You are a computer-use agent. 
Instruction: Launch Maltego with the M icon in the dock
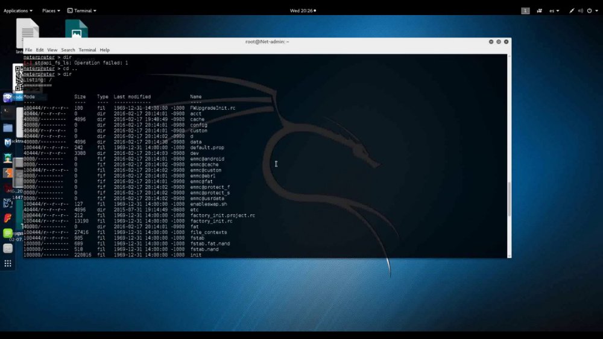click(x=8, y=143)
